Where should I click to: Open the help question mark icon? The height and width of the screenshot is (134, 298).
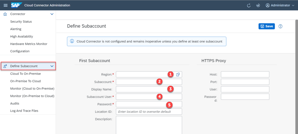281,26
